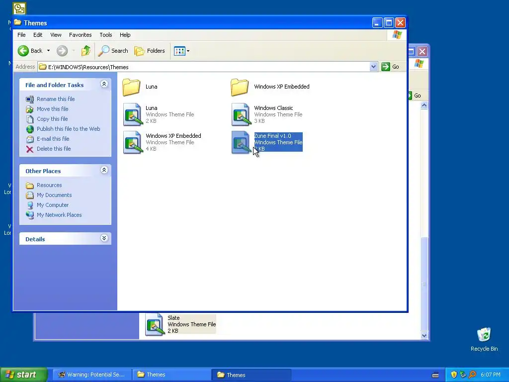The image size is (509, 382).
Task: Click the Themes window title bar folder icon
Action: click(18, 22)
